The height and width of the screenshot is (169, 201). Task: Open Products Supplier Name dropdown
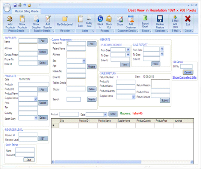(36, 99)
